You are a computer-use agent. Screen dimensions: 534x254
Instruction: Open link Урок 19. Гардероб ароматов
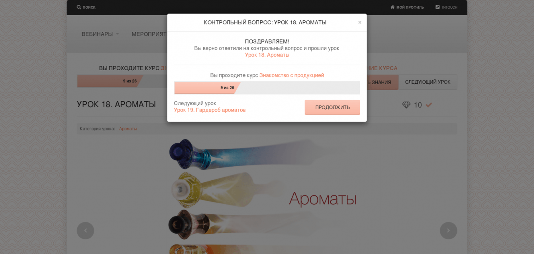[210, 110]
